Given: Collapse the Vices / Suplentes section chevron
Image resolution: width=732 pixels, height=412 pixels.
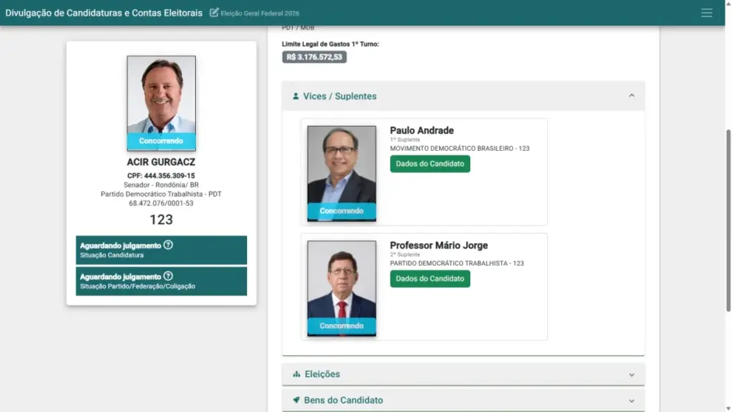Looking at the screenshot, I should coord(631,95).
